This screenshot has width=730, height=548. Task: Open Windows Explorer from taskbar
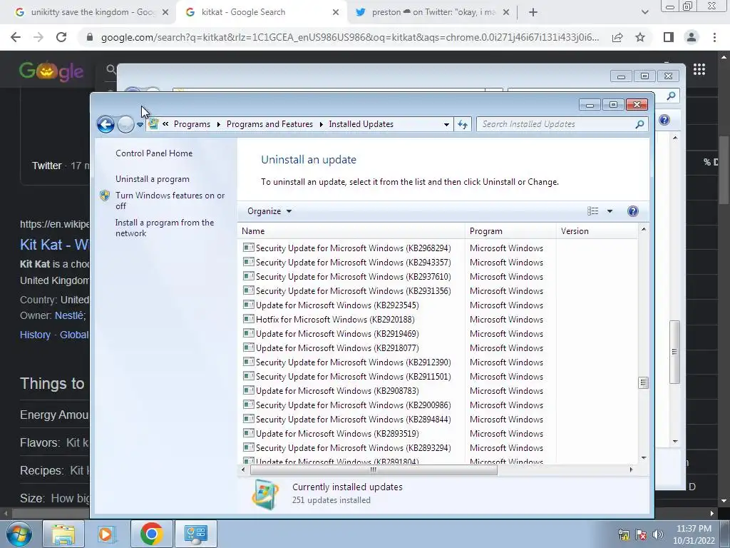click(63, 534)
